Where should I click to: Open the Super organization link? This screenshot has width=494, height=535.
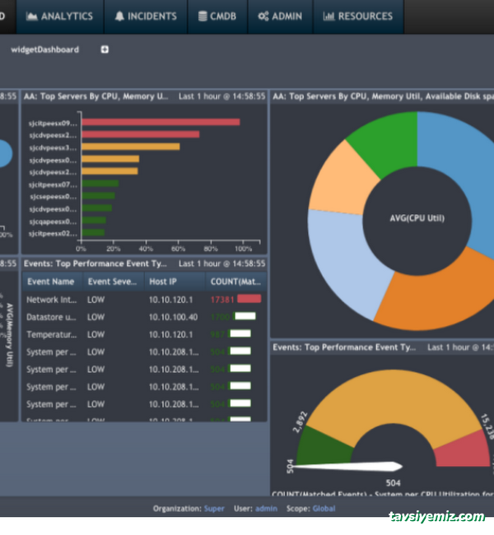(x=214, y=509)
